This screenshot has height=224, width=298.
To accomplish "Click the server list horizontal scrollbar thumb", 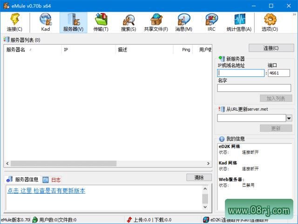I will click(63, 163).
